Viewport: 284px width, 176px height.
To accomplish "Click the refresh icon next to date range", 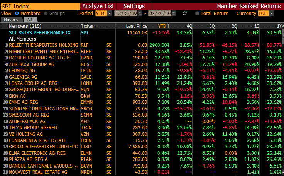I will pos(185,14).
